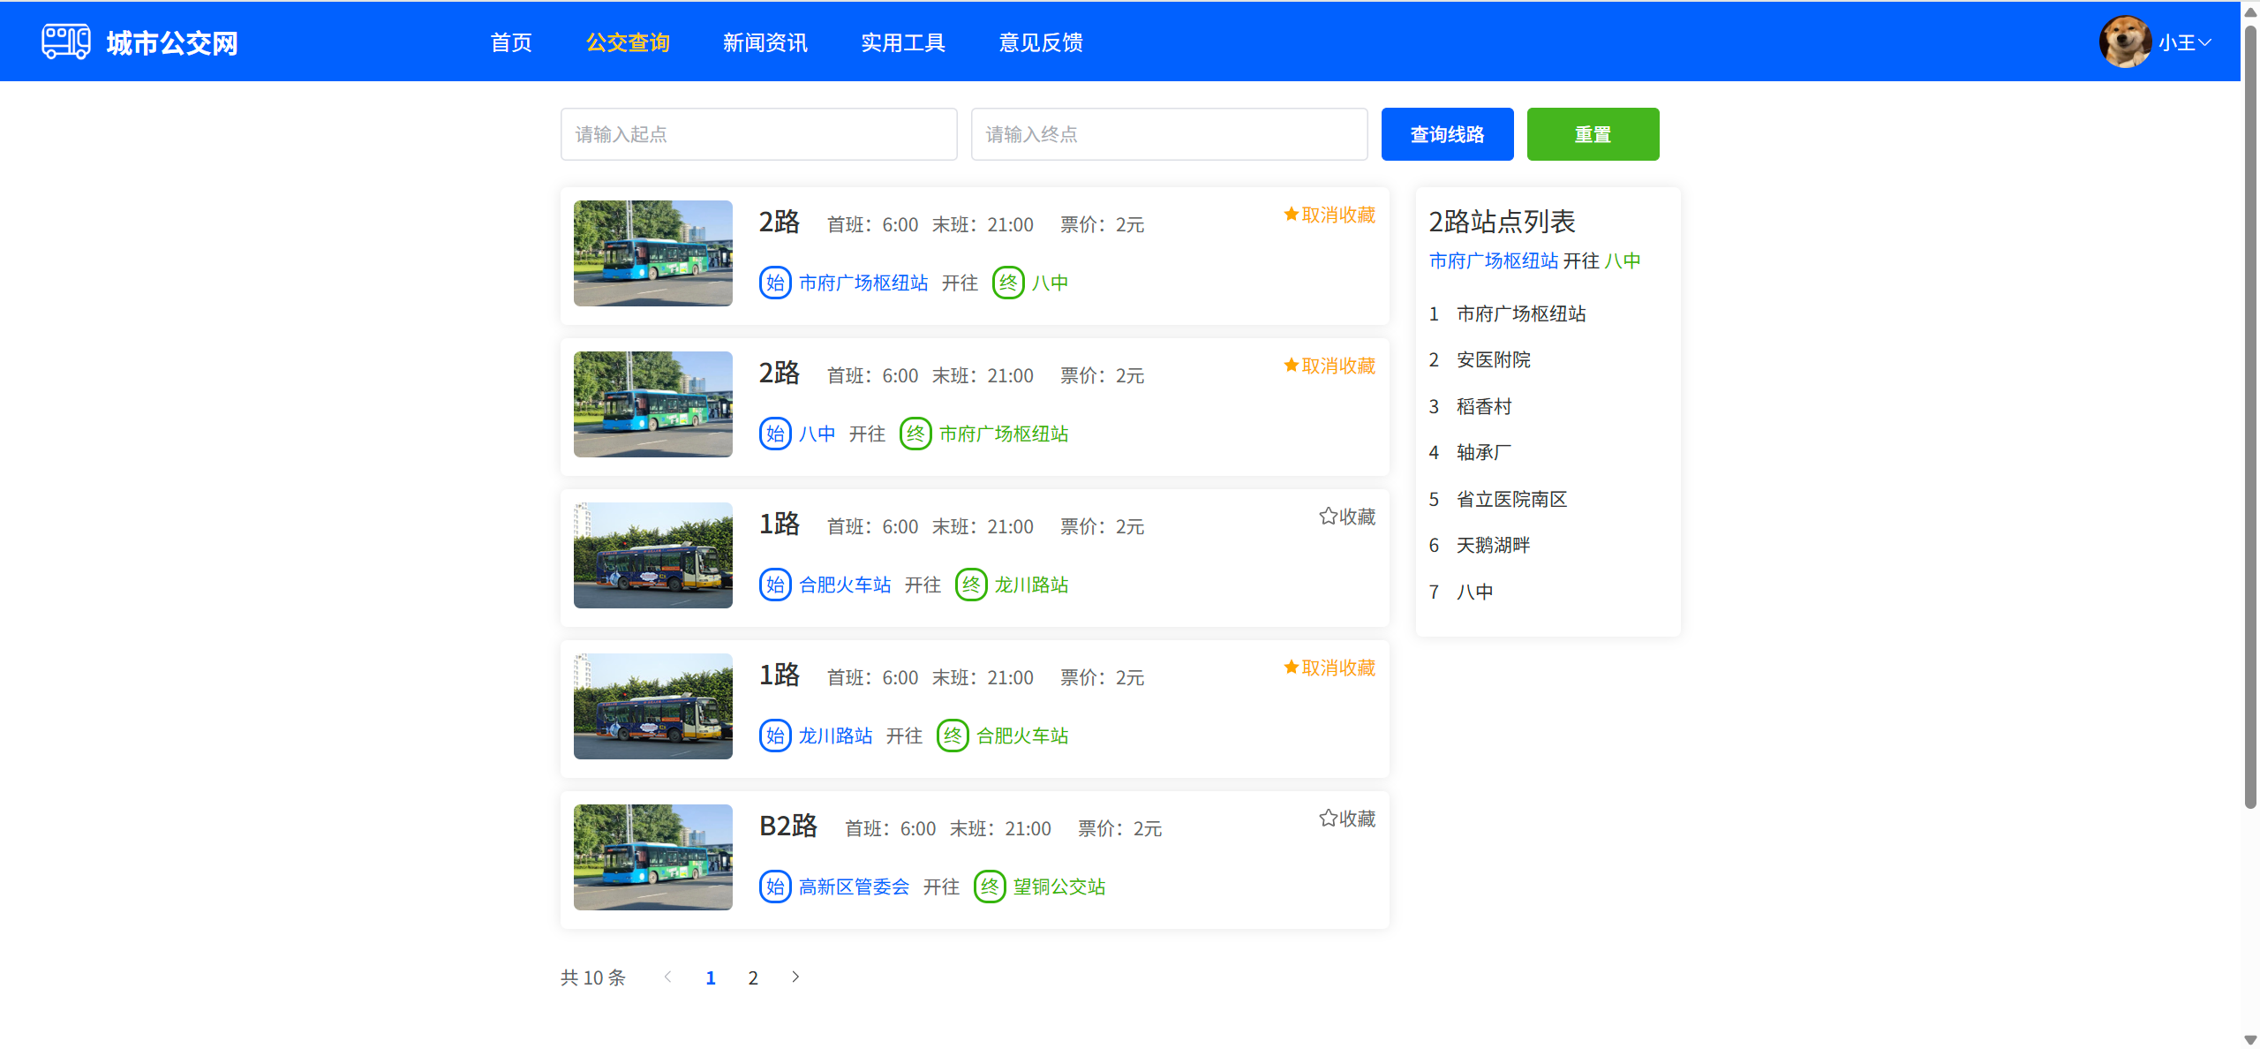Focus the 请输入起点 start point input
Viewport: 2260px width, 1049px height.
(x=758, y=134)
